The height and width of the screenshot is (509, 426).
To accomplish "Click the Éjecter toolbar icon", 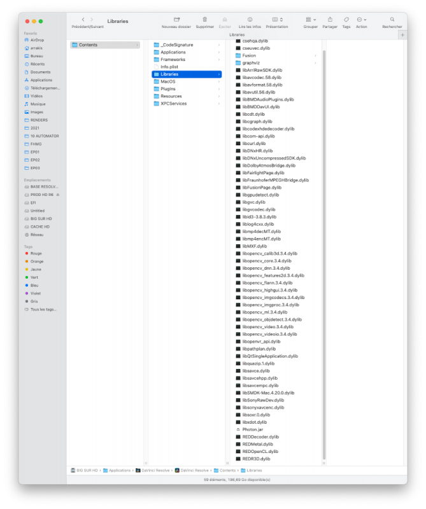I will click(x=225, y=20).
